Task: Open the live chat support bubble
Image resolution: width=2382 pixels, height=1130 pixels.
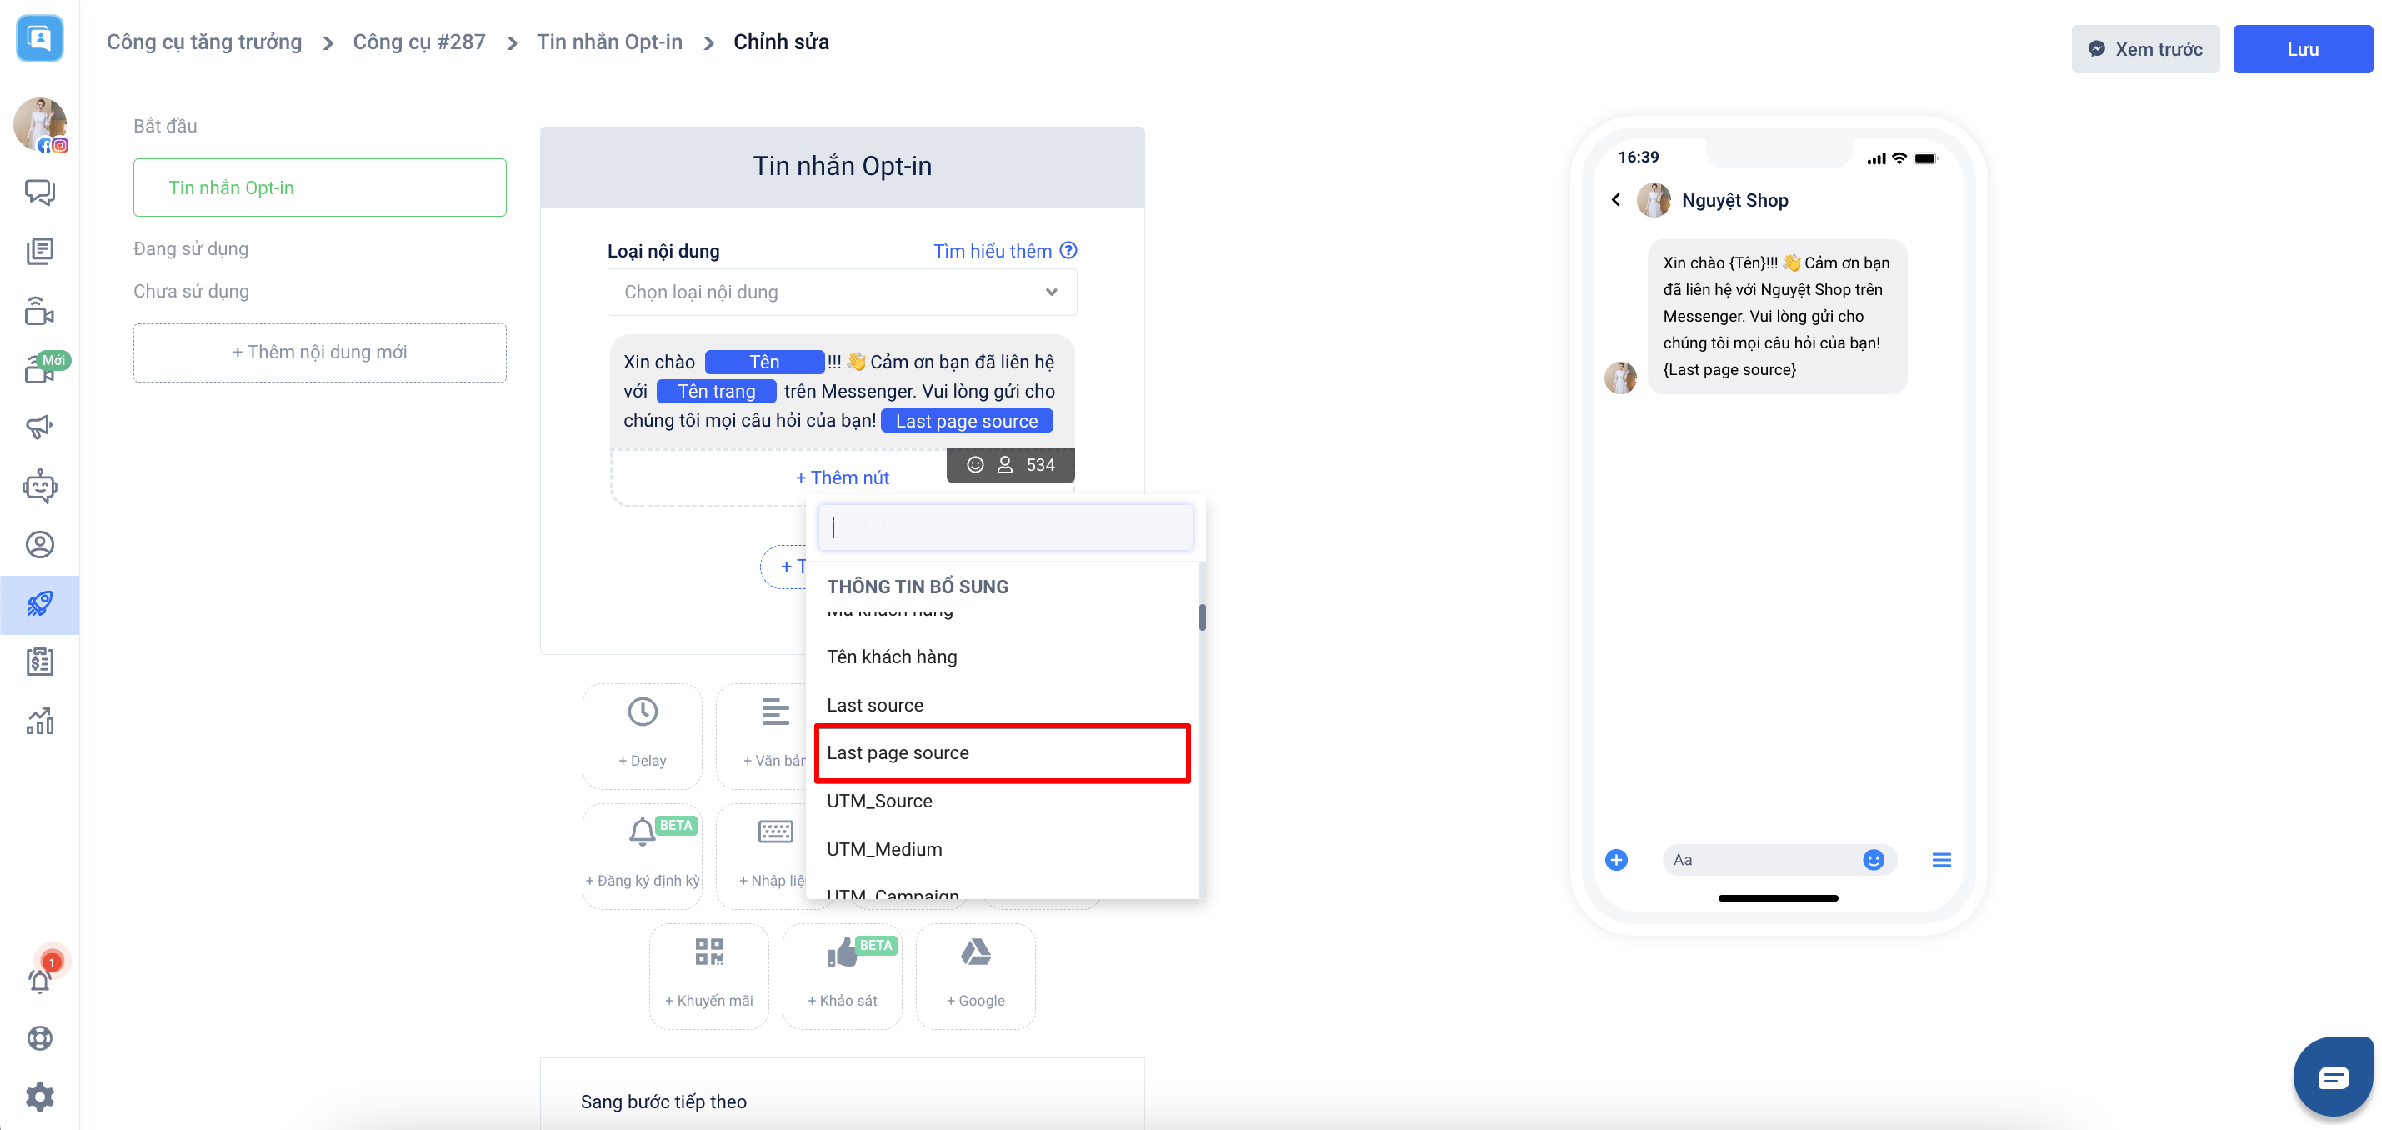Action: tap(2332, 1077)
